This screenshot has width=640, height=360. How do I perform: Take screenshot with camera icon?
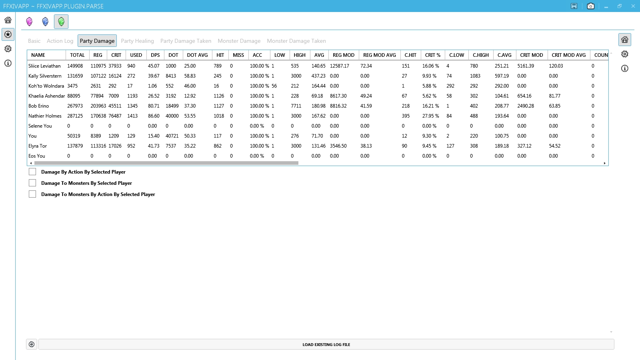point(590,6)
